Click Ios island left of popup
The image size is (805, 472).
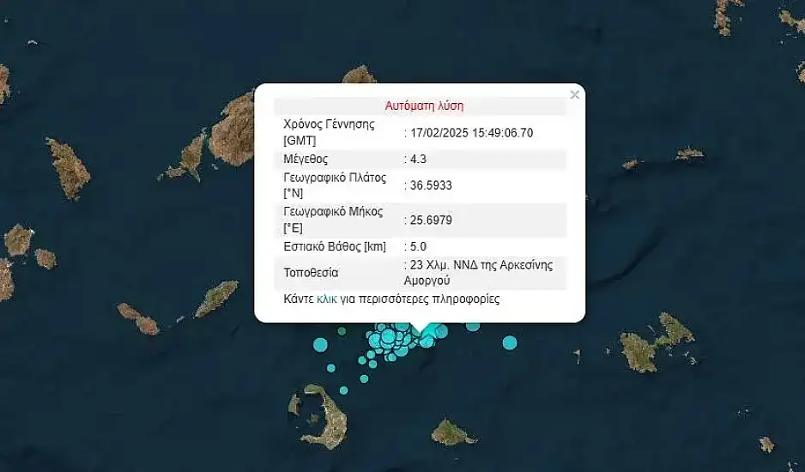[x=216, y=298]
